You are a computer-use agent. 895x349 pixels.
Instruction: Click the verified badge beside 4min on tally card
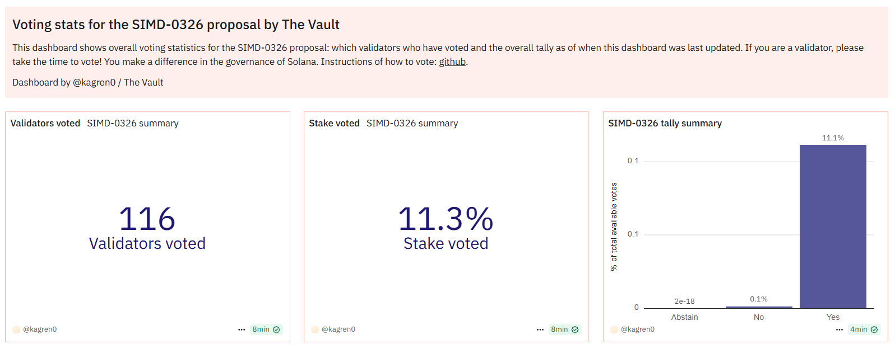(873, 329)
